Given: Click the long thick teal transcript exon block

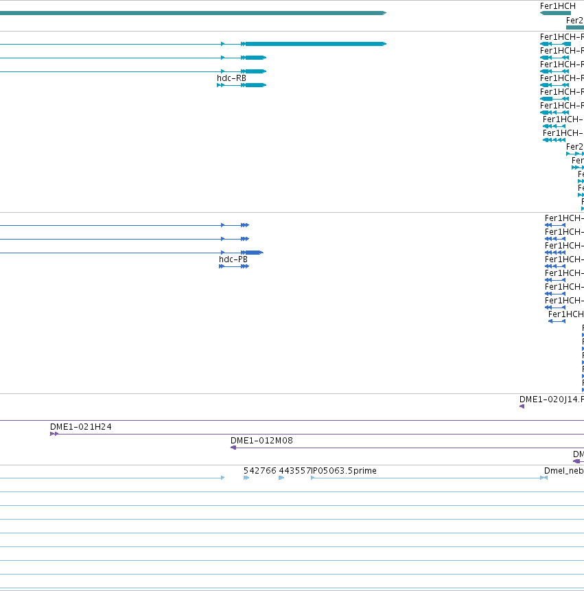Looking at the screenshot, I should pos(316,44).
